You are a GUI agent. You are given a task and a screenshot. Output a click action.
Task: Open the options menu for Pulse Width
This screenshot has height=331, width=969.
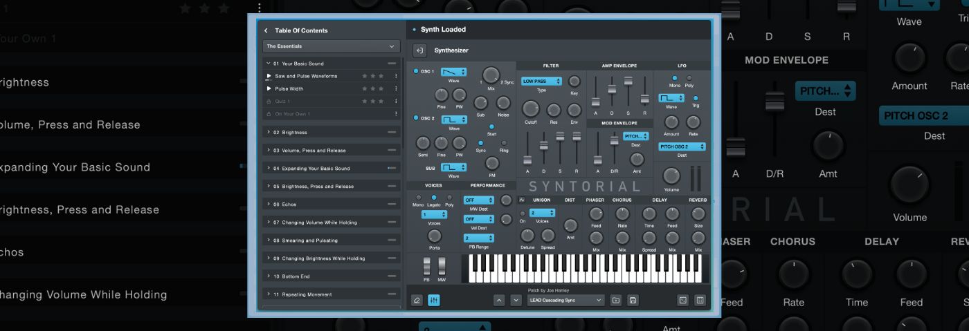(396, 88)
